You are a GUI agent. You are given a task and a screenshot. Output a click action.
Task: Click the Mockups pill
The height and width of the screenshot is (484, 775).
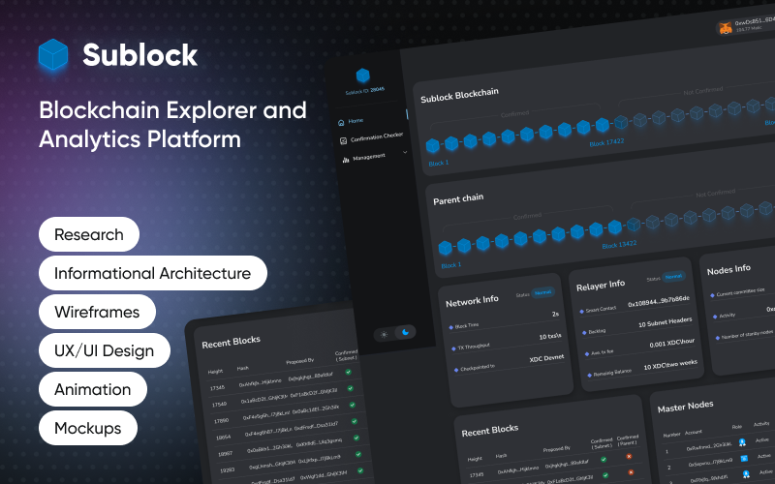(x=88, y=428)
